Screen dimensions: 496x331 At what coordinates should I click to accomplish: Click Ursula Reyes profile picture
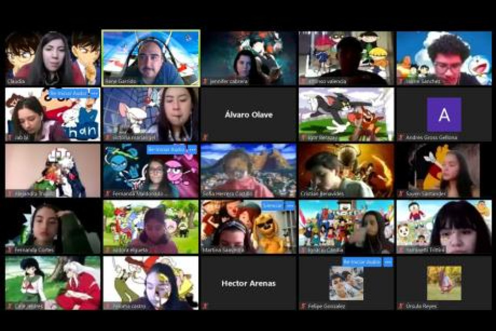tap(444, 282)
